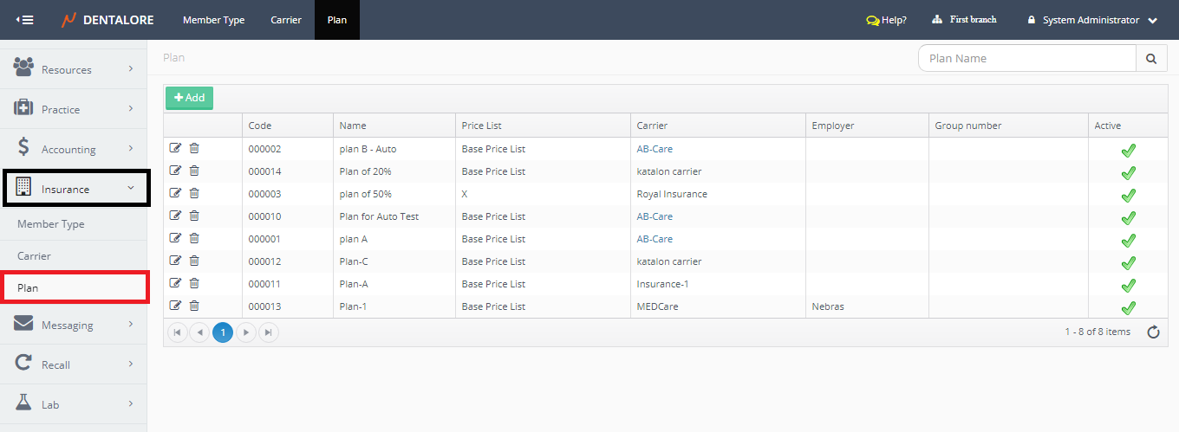Collapse the sidebar using the hamburger icon

[25, 20]
